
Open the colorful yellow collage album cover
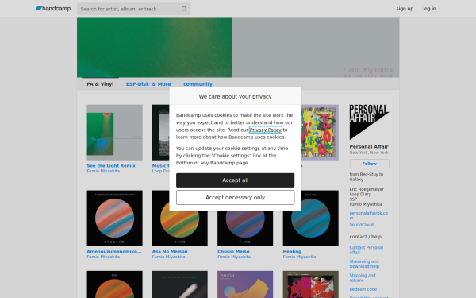point(320,132)
